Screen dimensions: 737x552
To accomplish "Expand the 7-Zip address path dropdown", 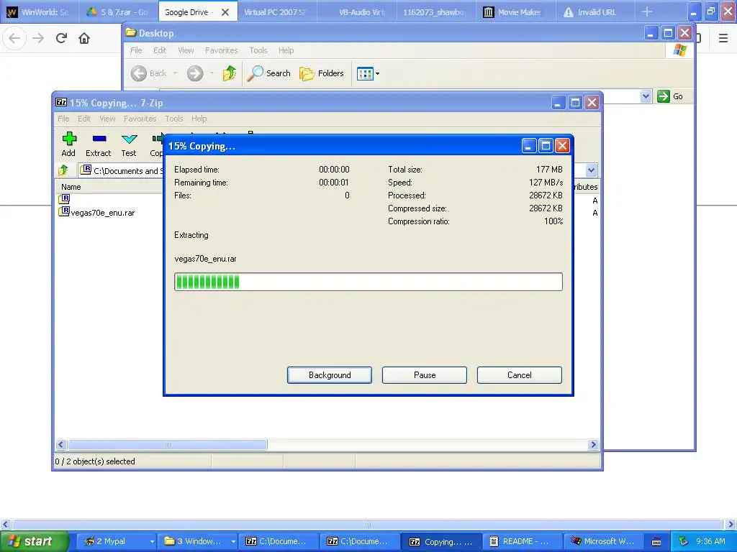I will click(x=592, y=170).
